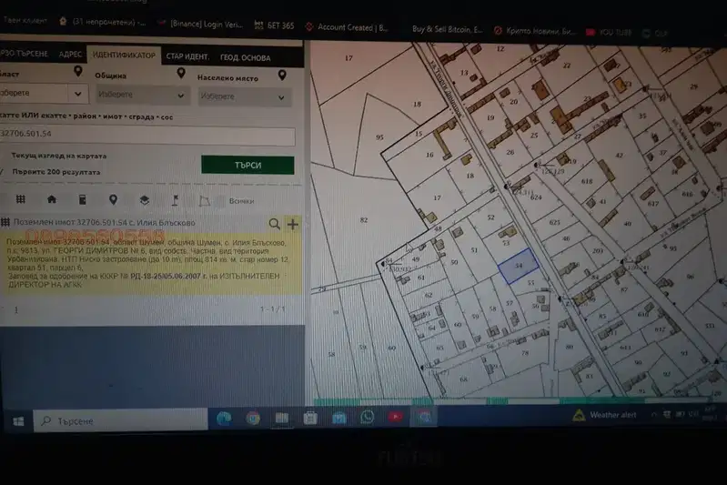Click the identifier input field 32706.501.54

click(x=146, y=135)
